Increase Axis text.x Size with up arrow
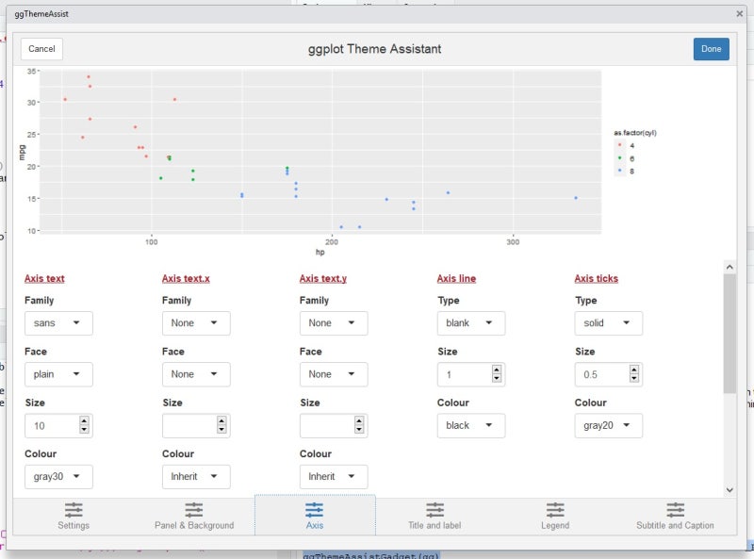This screenshot has height=559, width=754. tap(221, 421)
